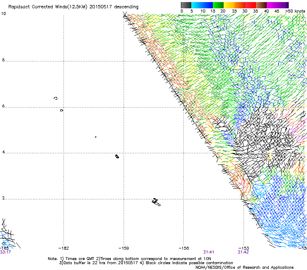307x270 pixels.
Task: Click the '15' label under the color bar
Action: [213, 11]
